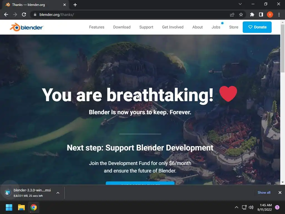Image resolution: width=285 pixels, height=214 pixels.
Task: Click the blue Donate button
Action: tap(257, 27)
